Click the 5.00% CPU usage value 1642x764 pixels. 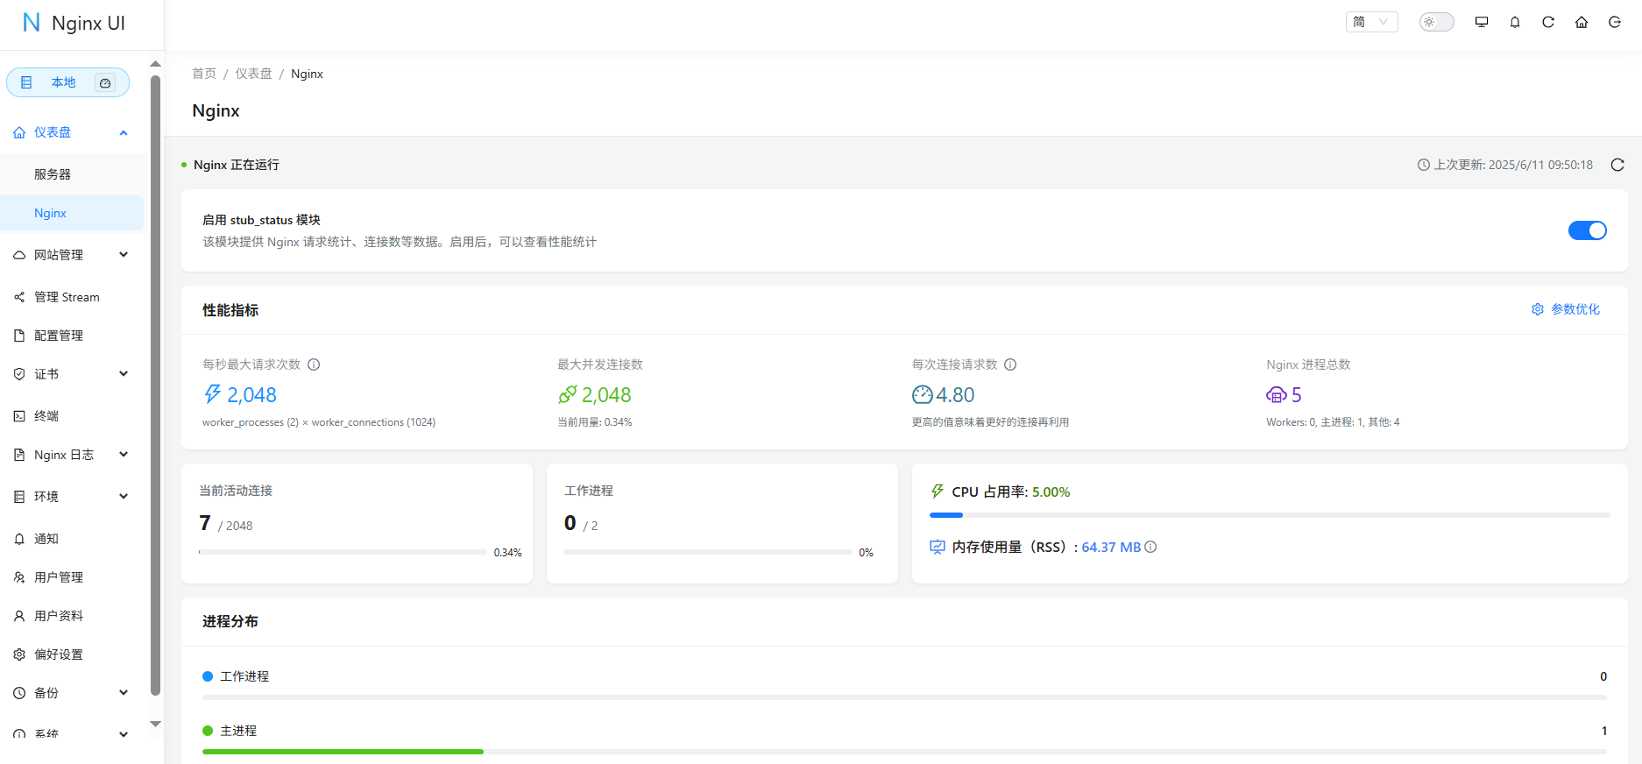click(1051, 492)
